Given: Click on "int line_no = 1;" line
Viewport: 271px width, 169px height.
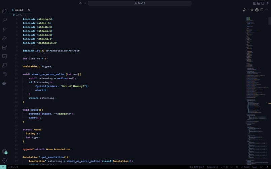Looking at the screenshot, I should [x=35, y=59].
